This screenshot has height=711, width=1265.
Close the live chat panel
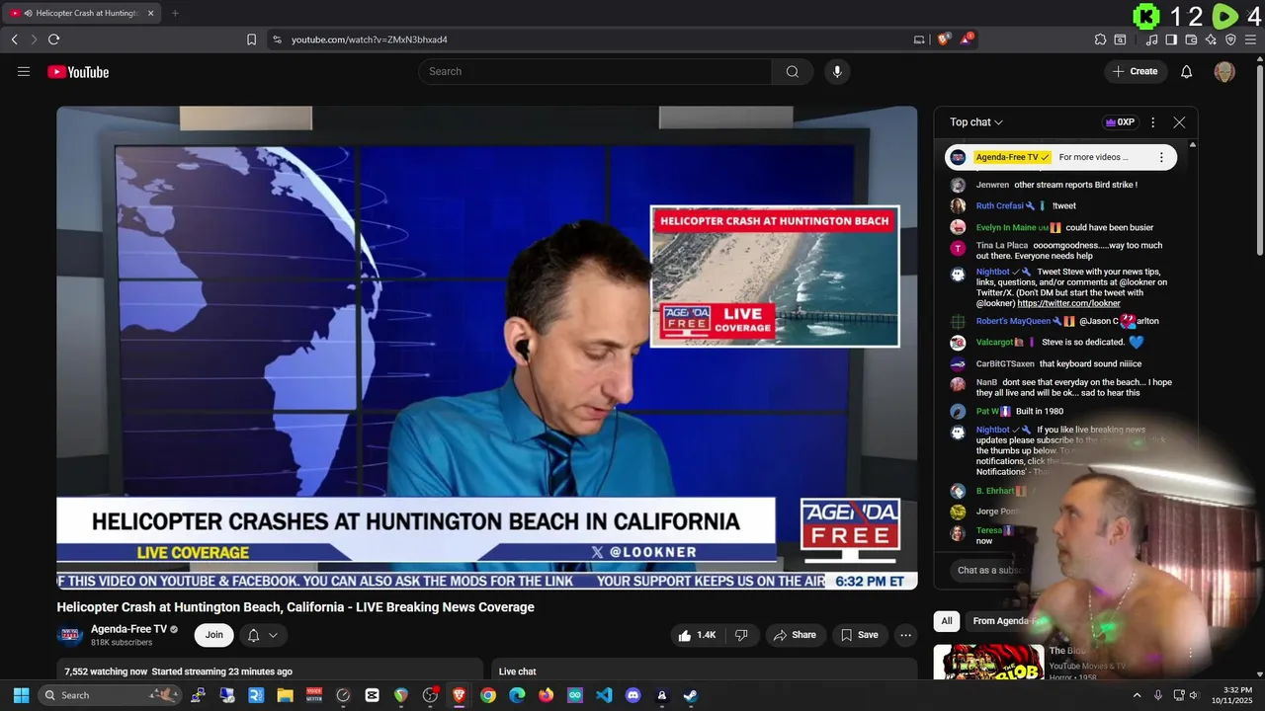coord(1179,122)
